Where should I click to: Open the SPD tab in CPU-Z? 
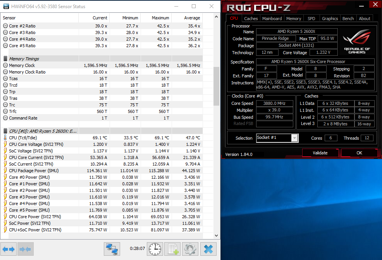(x=311, y=19)
